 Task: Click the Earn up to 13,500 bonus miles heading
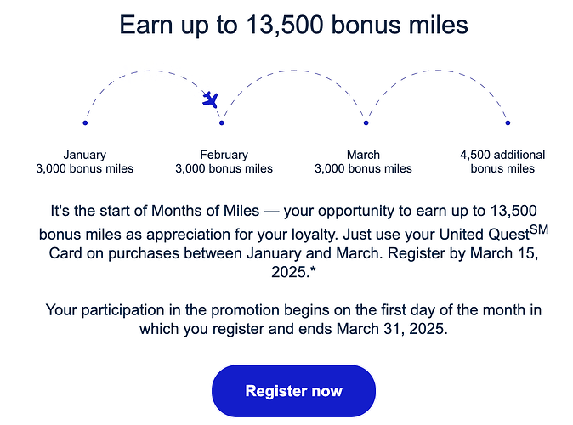pyautogui.click(x=294, y=25)
